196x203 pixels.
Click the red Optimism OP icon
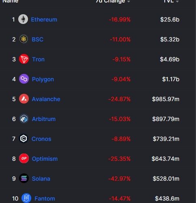pyautogui.click(x=24, y=158)
